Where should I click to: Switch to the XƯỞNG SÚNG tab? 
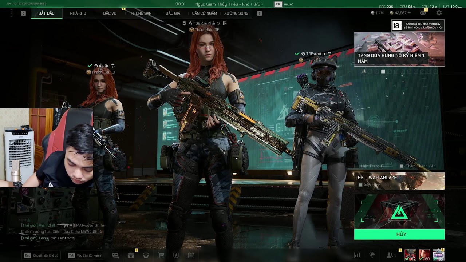(x=236, y=13)
